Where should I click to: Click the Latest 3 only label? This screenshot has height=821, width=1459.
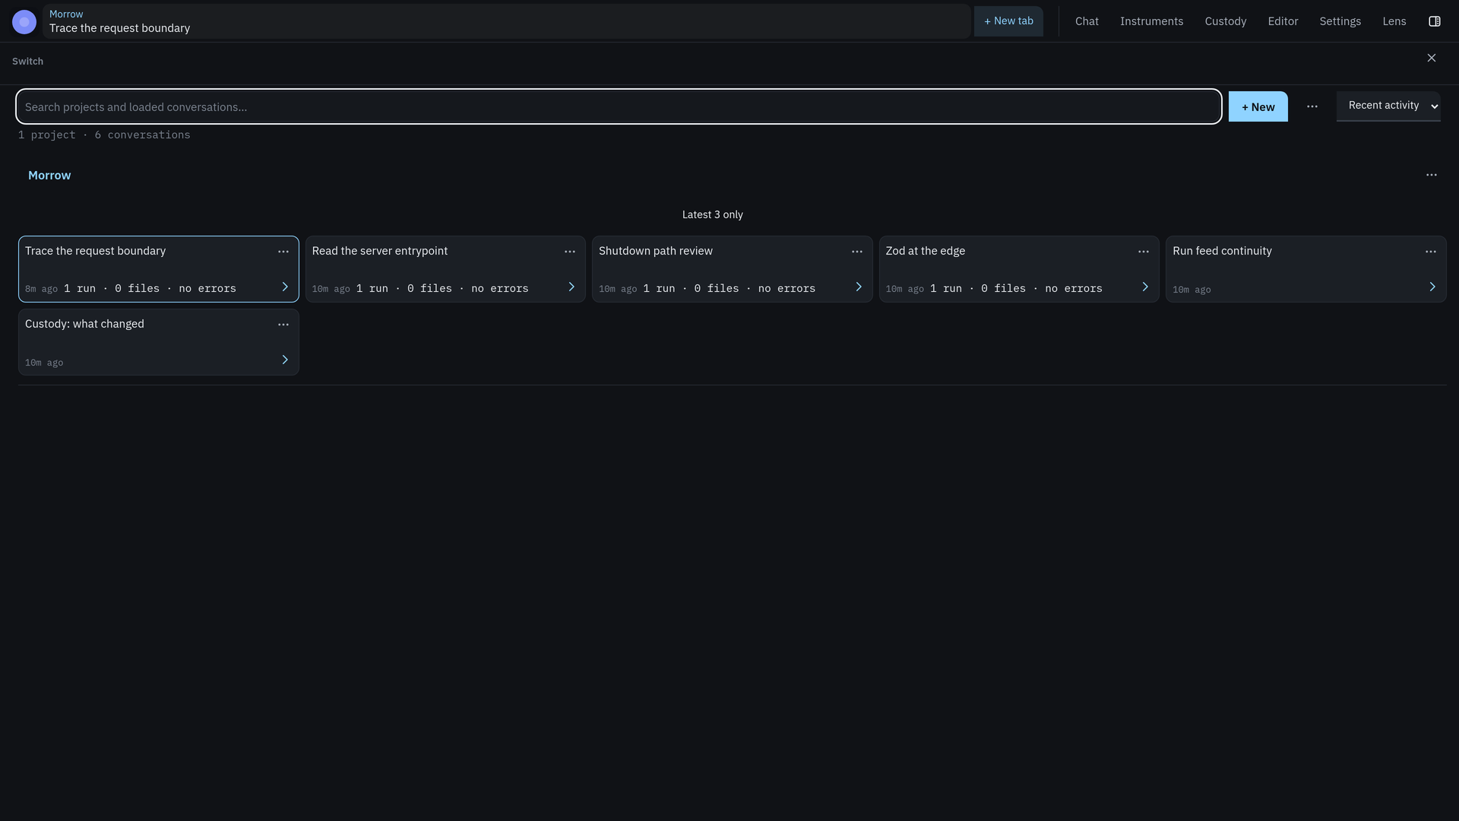[x=713, y=215]
